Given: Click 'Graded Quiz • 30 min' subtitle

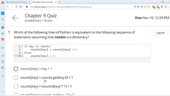Looking at the screenshot, I should pyautogui.click(x=39, y=21).
